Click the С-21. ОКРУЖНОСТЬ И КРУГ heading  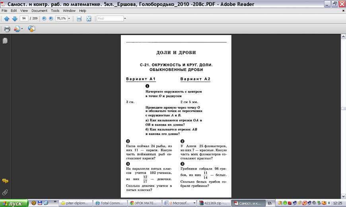[176, 67]
